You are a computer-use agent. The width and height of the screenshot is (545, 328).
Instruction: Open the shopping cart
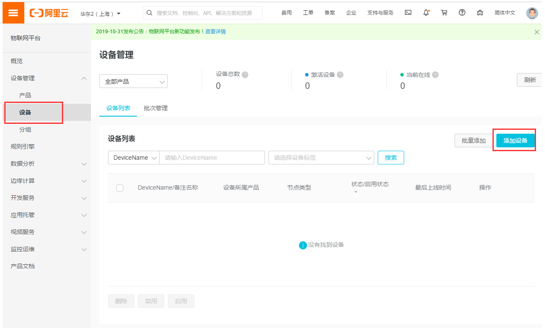click(x=443, y=12)
